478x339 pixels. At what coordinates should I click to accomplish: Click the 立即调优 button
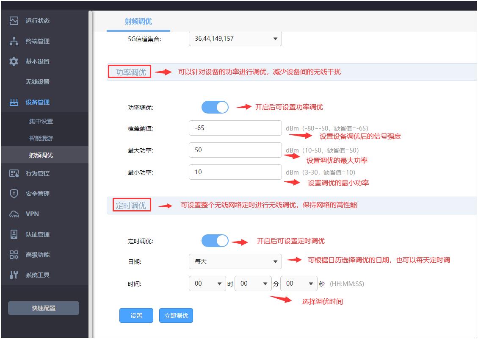(176, 316)
